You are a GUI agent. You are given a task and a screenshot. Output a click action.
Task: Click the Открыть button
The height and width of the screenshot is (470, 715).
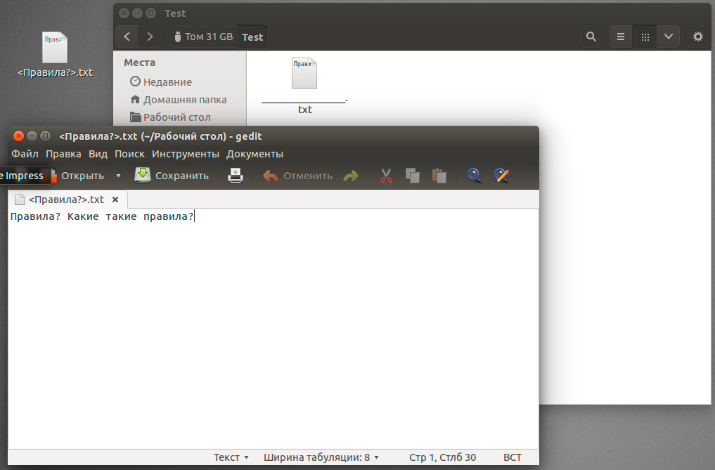point(77,176)
